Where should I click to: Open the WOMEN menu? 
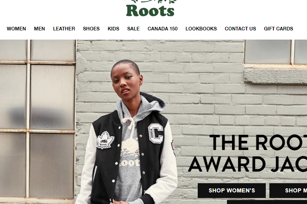click(16, 29)
